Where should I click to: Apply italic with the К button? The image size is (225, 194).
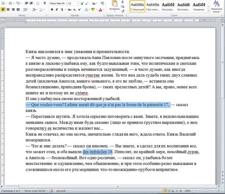click(57, 10)
